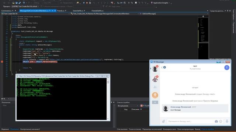This screenshot has height=132, width=236.
Task: Close the MessagesGetConversationMembers.cs tab
Action: click(x=55, y=11)
